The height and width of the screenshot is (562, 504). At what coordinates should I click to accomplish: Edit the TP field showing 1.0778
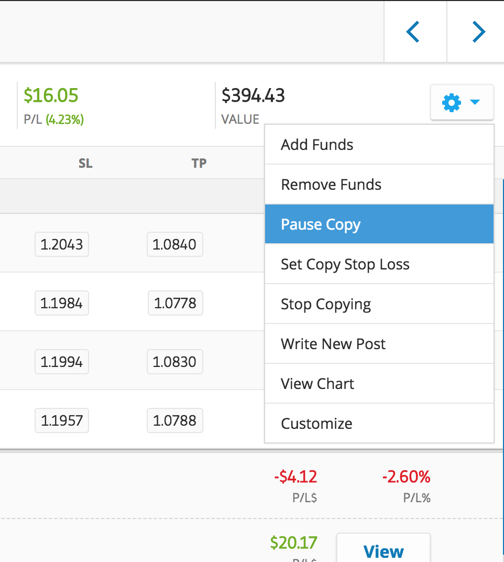click(175, 303)
